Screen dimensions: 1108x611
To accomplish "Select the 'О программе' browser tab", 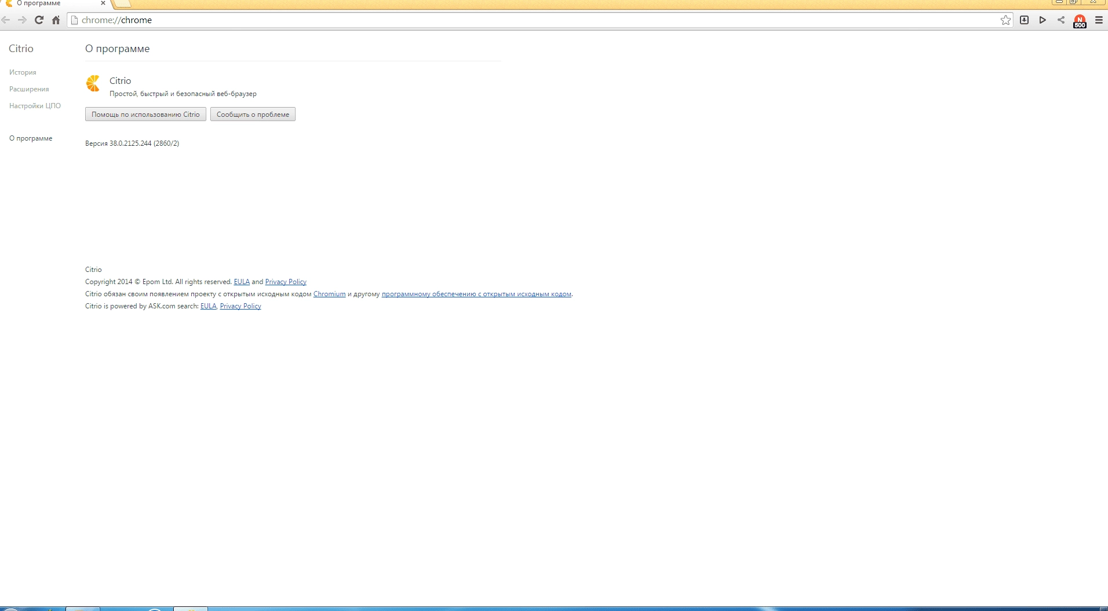I will [55, 3].
